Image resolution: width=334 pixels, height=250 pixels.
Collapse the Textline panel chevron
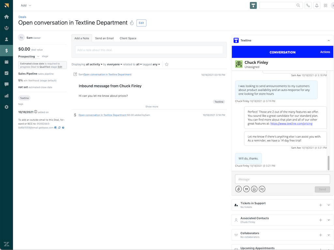tap(328, 40)
